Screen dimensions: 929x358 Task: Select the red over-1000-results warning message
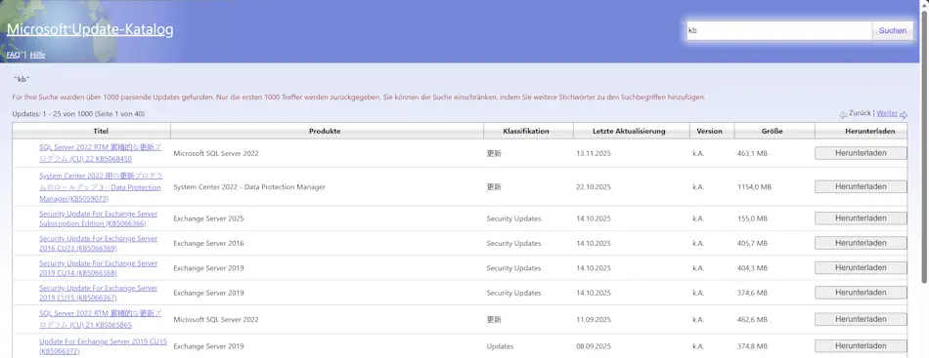[x=359, y=97]
